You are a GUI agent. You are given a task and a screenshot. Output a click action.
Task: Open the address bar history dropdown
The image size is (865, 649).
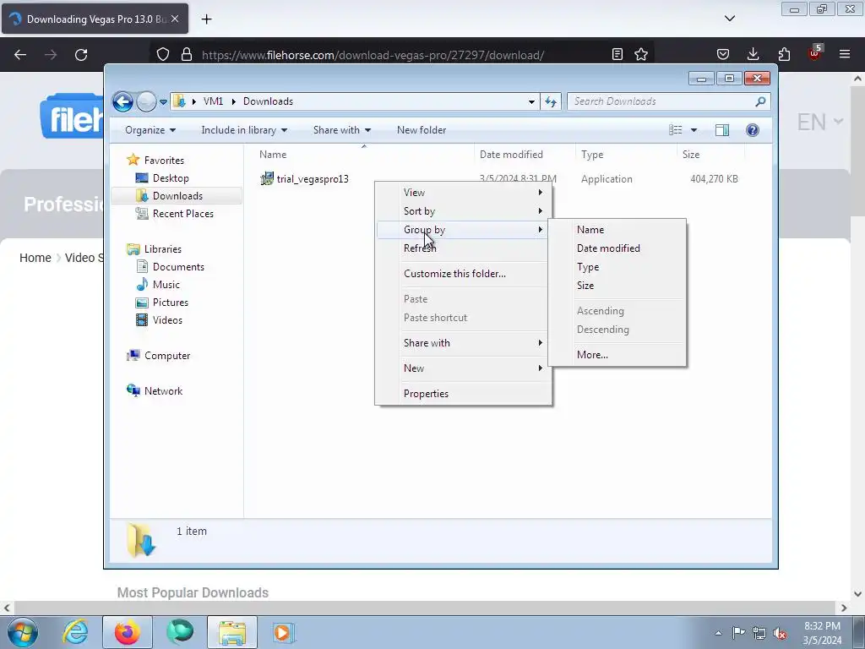(531, 102)
